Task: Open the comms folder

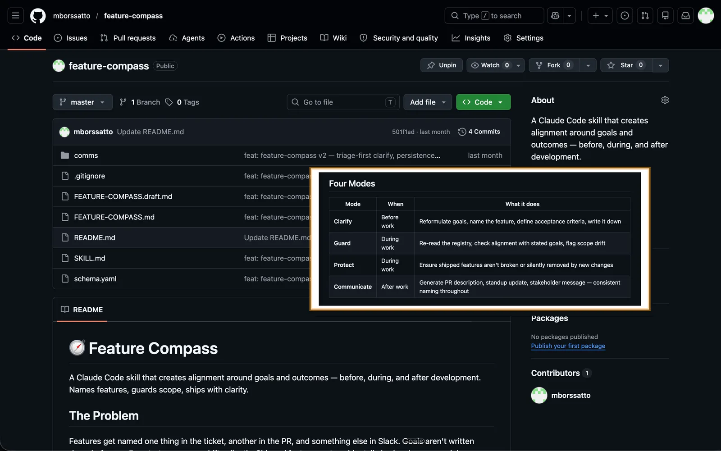Action: pos(86,155)
